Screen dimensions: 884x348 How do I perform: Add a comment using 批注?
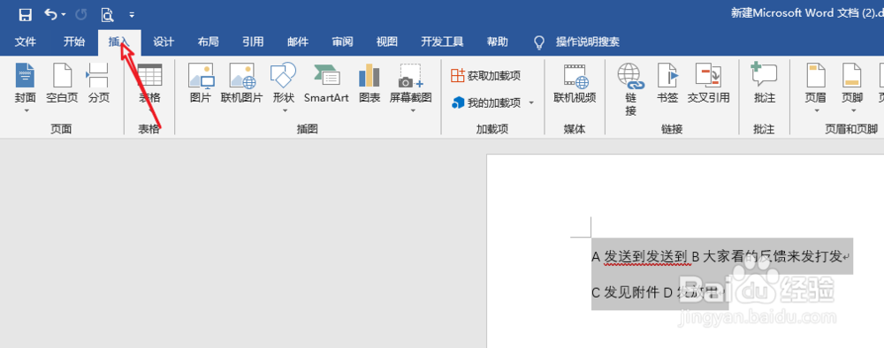(x=765, y=83)
